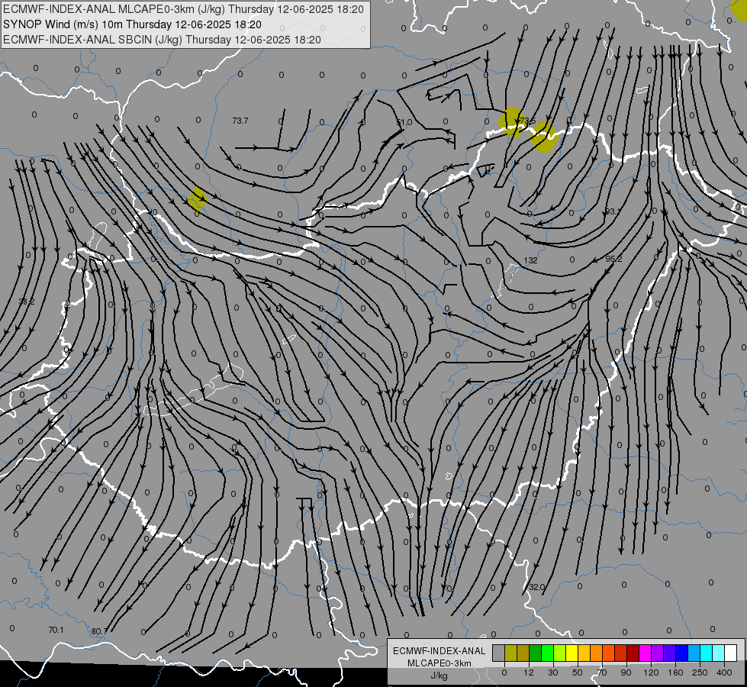Click the legend text MLCAPE0-3km
This screenshot has width=747, height=687.
click(440, 663)
